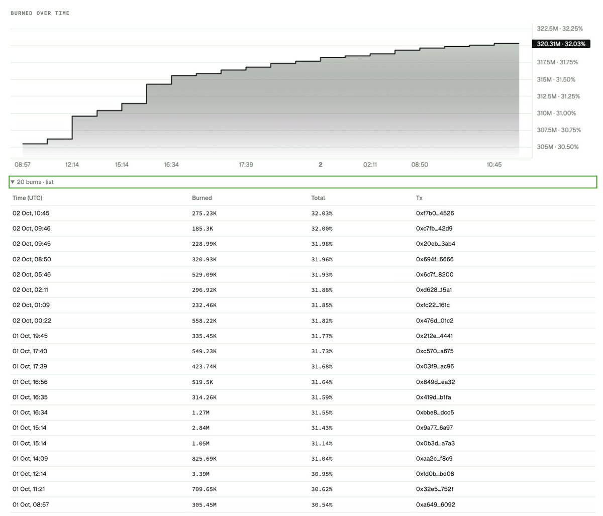603x516 pixels.
Task: Open transaction 0x6c7f…8200
Action: [435, 274]
